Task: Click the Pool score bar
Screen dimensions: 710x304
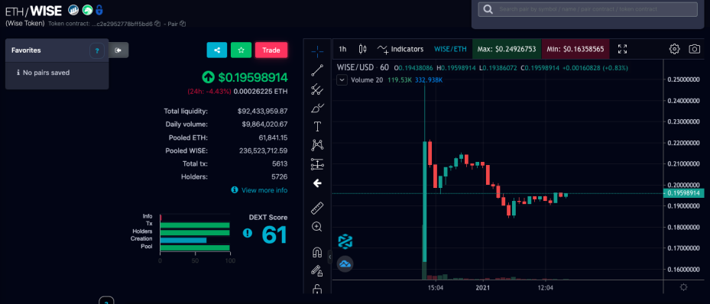Action: pyautogui.click(x=195, y=248)
